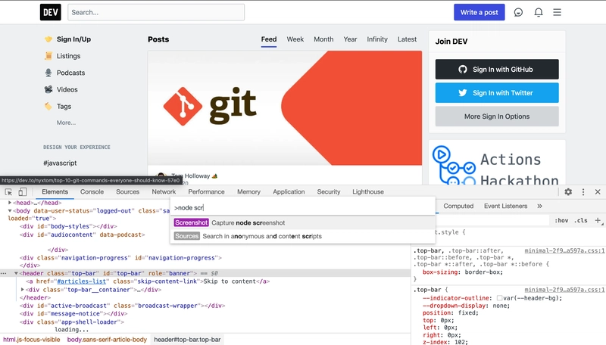
Task: Open the hamburger navigation menu
Action: coord(557,12)
